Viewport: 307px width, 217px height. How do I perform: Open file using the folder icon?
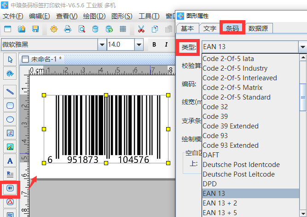coord(22,29)
